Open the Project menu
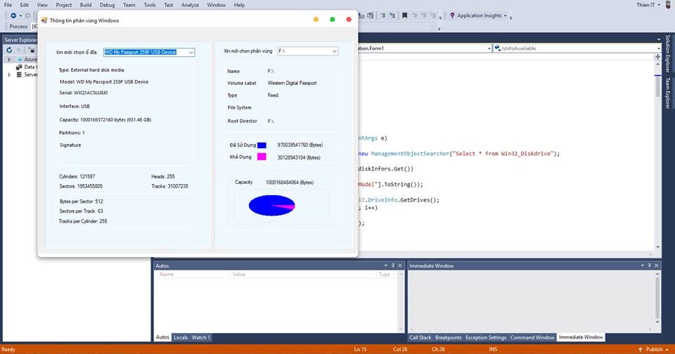The width and height of the screenshot is (675, 354). (x=64, y=5)
